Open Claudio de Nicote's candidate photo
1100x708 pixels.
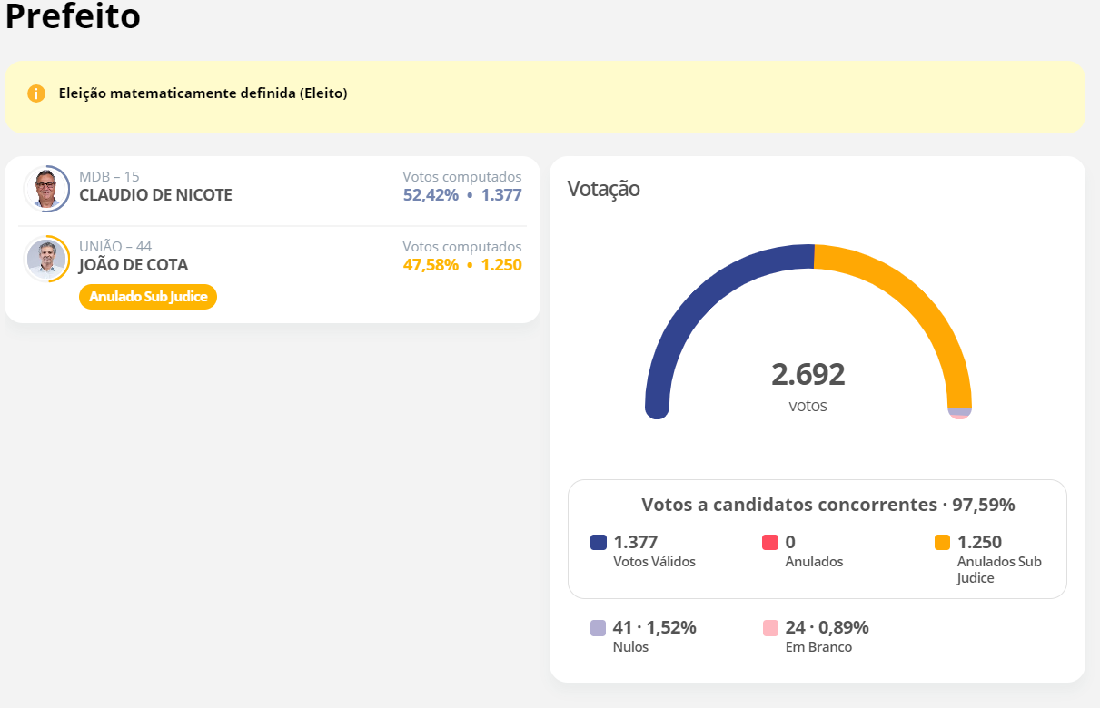[x=46, y=189]
